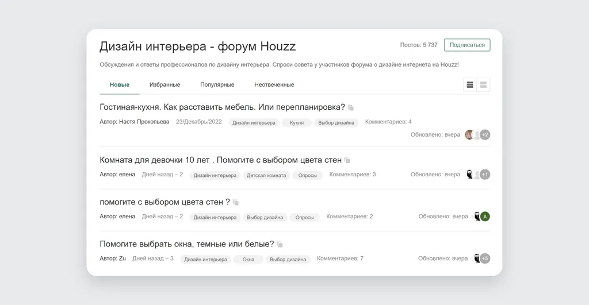589x305 pixels.
Task: Click the Подписаться button
Action: coord(467,45)
